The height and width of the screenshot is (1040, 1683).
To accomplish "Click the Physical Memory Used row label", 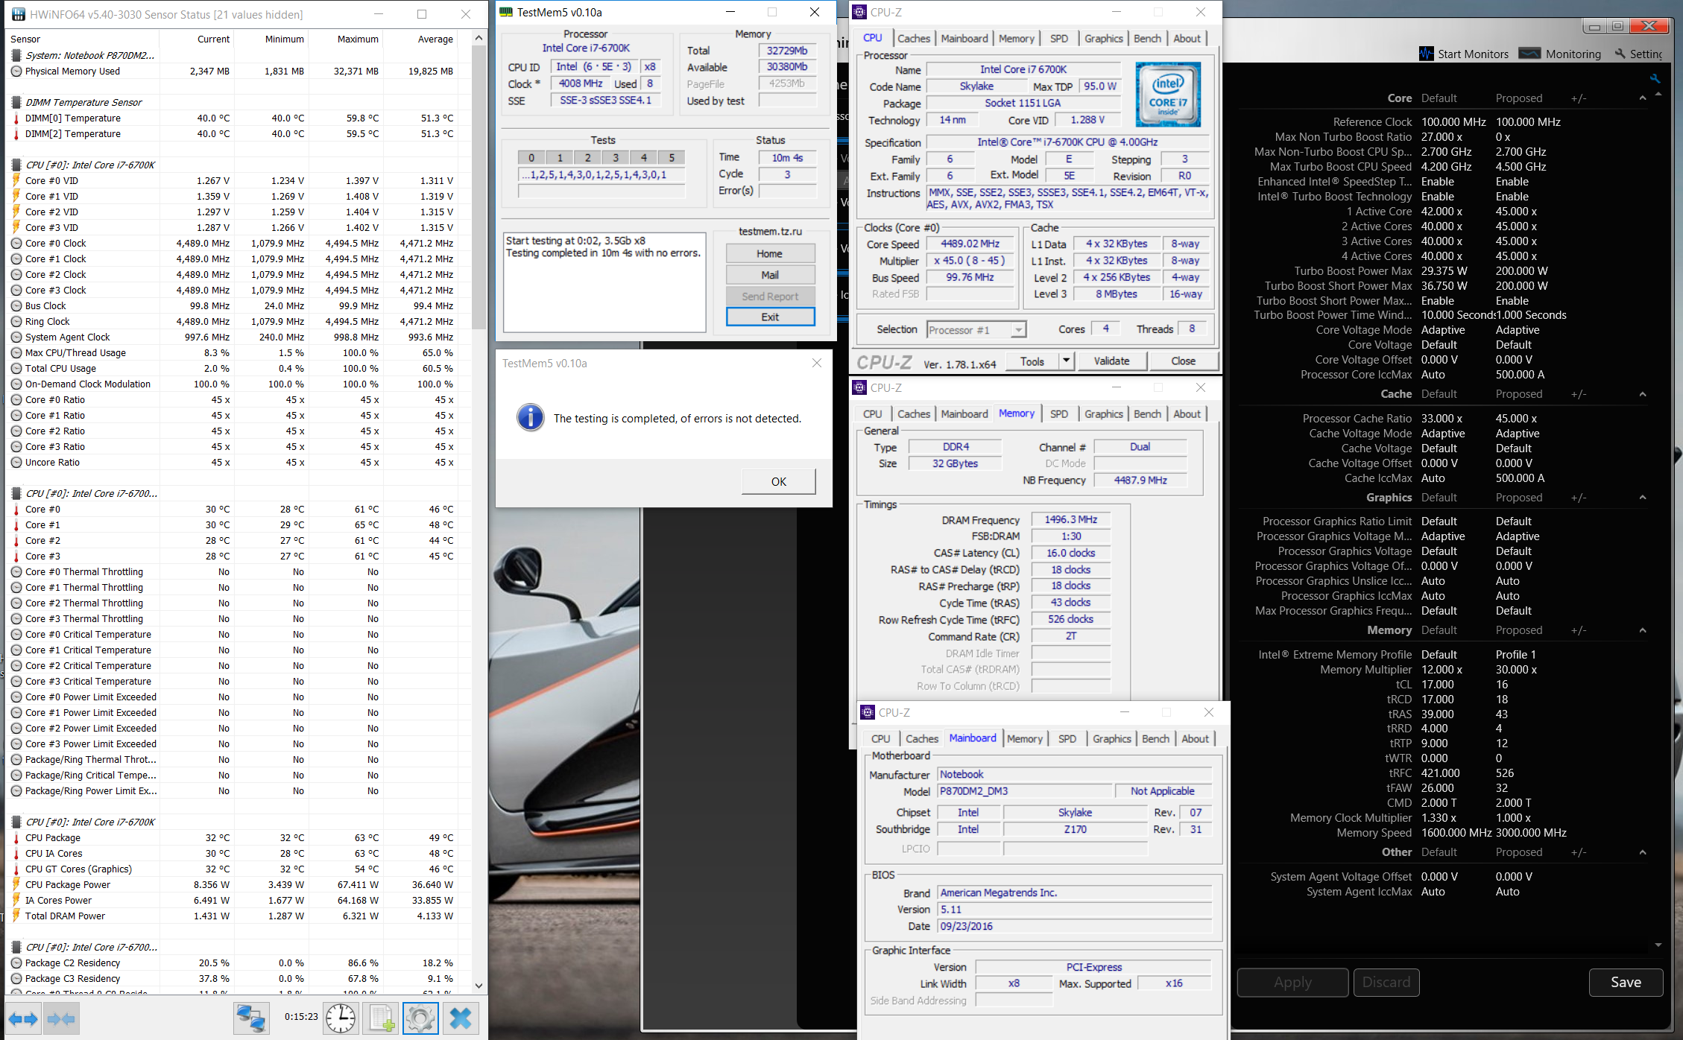I will pos(72,71).
